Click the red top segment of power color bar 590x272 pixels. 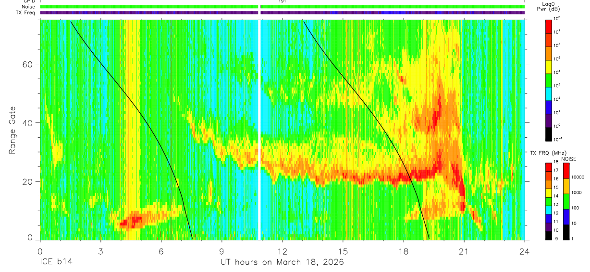point(549,25)
